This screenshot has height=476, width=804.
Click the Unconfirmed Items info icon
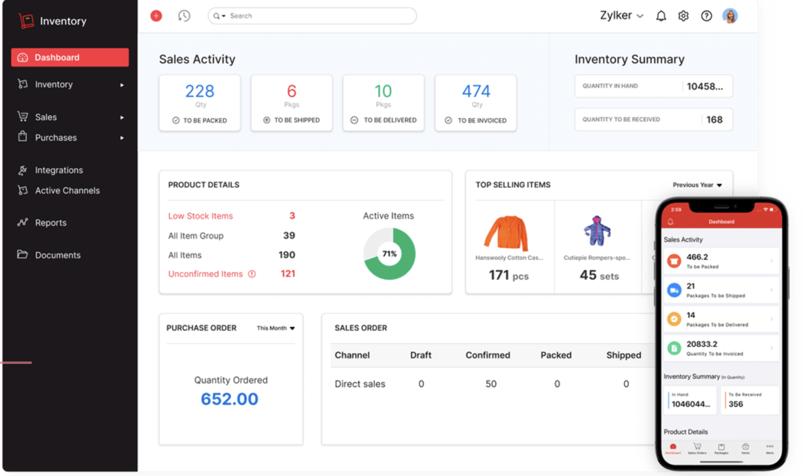point(252,274)
